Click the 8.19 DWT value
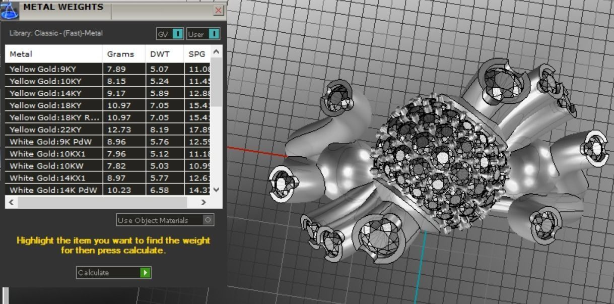 (159, 130)
